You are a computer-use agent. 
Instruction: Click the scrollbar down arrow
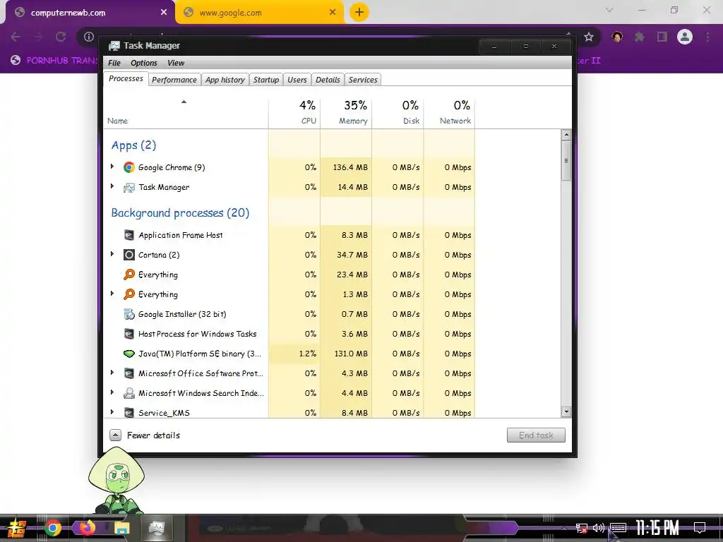(566, 411)
